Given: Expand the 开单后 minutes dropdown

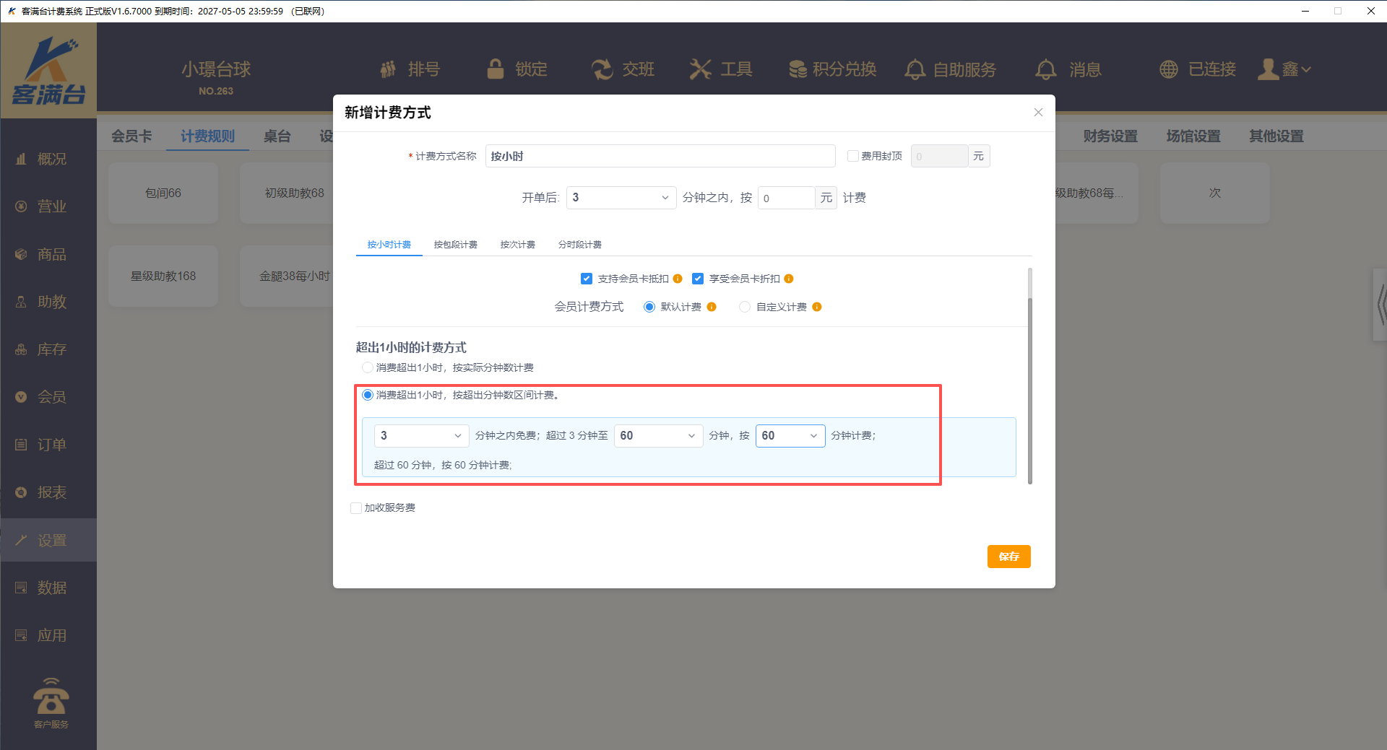Looking at the screenshot, I should pyautogui.click(x=621, y=198).
